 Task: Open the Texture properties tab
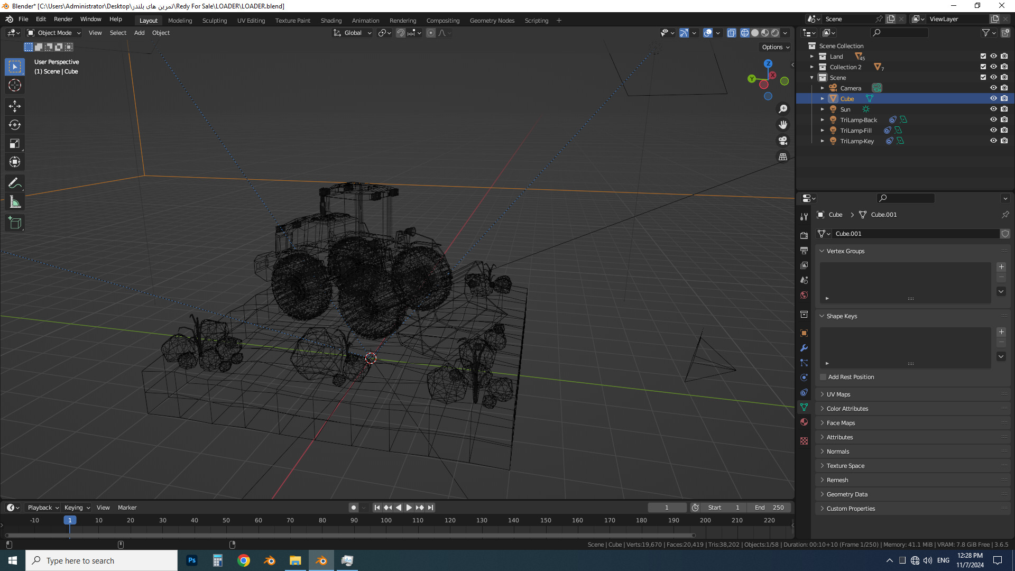click(x=804, y=441)
